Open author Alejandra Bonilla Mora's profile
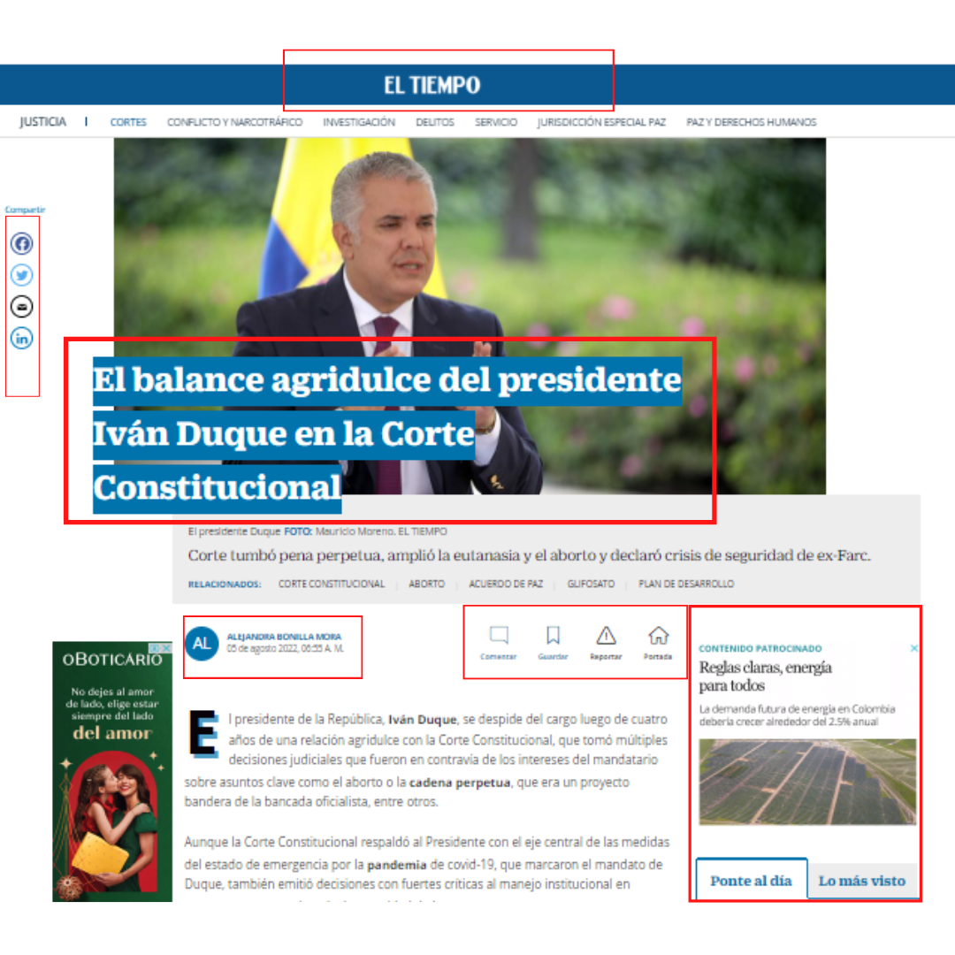955x955 pixels. 284,637
